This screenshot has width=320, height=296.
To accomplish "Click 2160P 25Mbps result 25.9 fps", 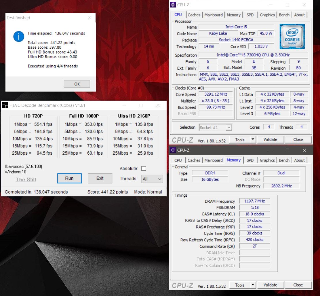I will click(x=145, y=153).
